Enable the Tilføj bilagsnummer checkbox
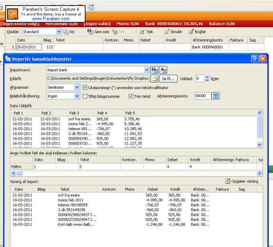The width and height of the screenshot is (273, 247). pyautogui.click(x=85, y=96)
